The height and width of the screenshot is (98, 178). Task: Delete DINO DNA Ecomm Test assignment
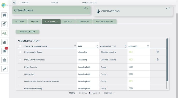click(x=158, y=59)
